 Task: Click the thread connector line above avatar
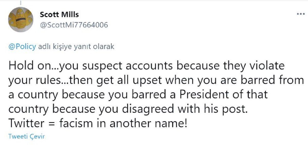[21, 3]
